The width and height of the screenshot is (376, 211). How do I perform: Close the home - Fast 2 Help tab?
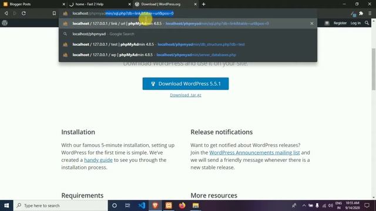pyautogui.click(x=129, y=4)
